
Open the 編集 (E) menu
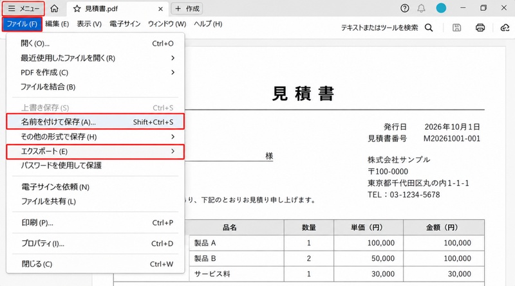57,24
